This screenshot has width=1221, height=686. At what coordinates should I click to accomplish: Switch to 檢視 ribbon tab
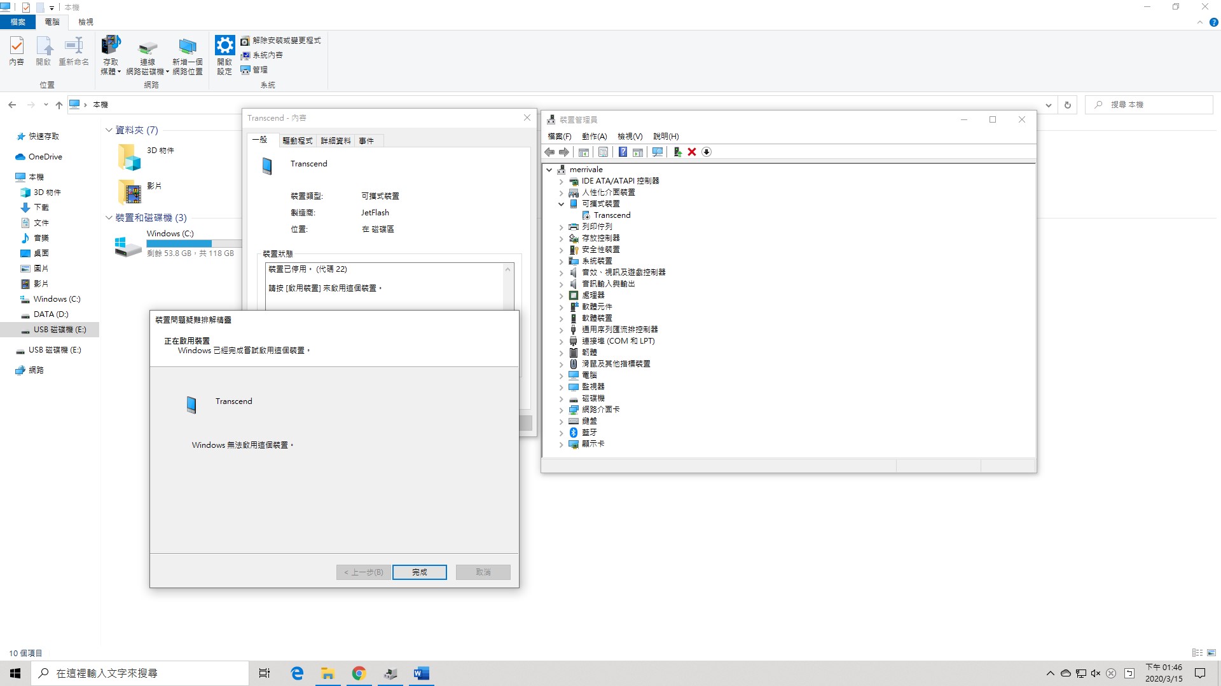(x=85, y=22)
